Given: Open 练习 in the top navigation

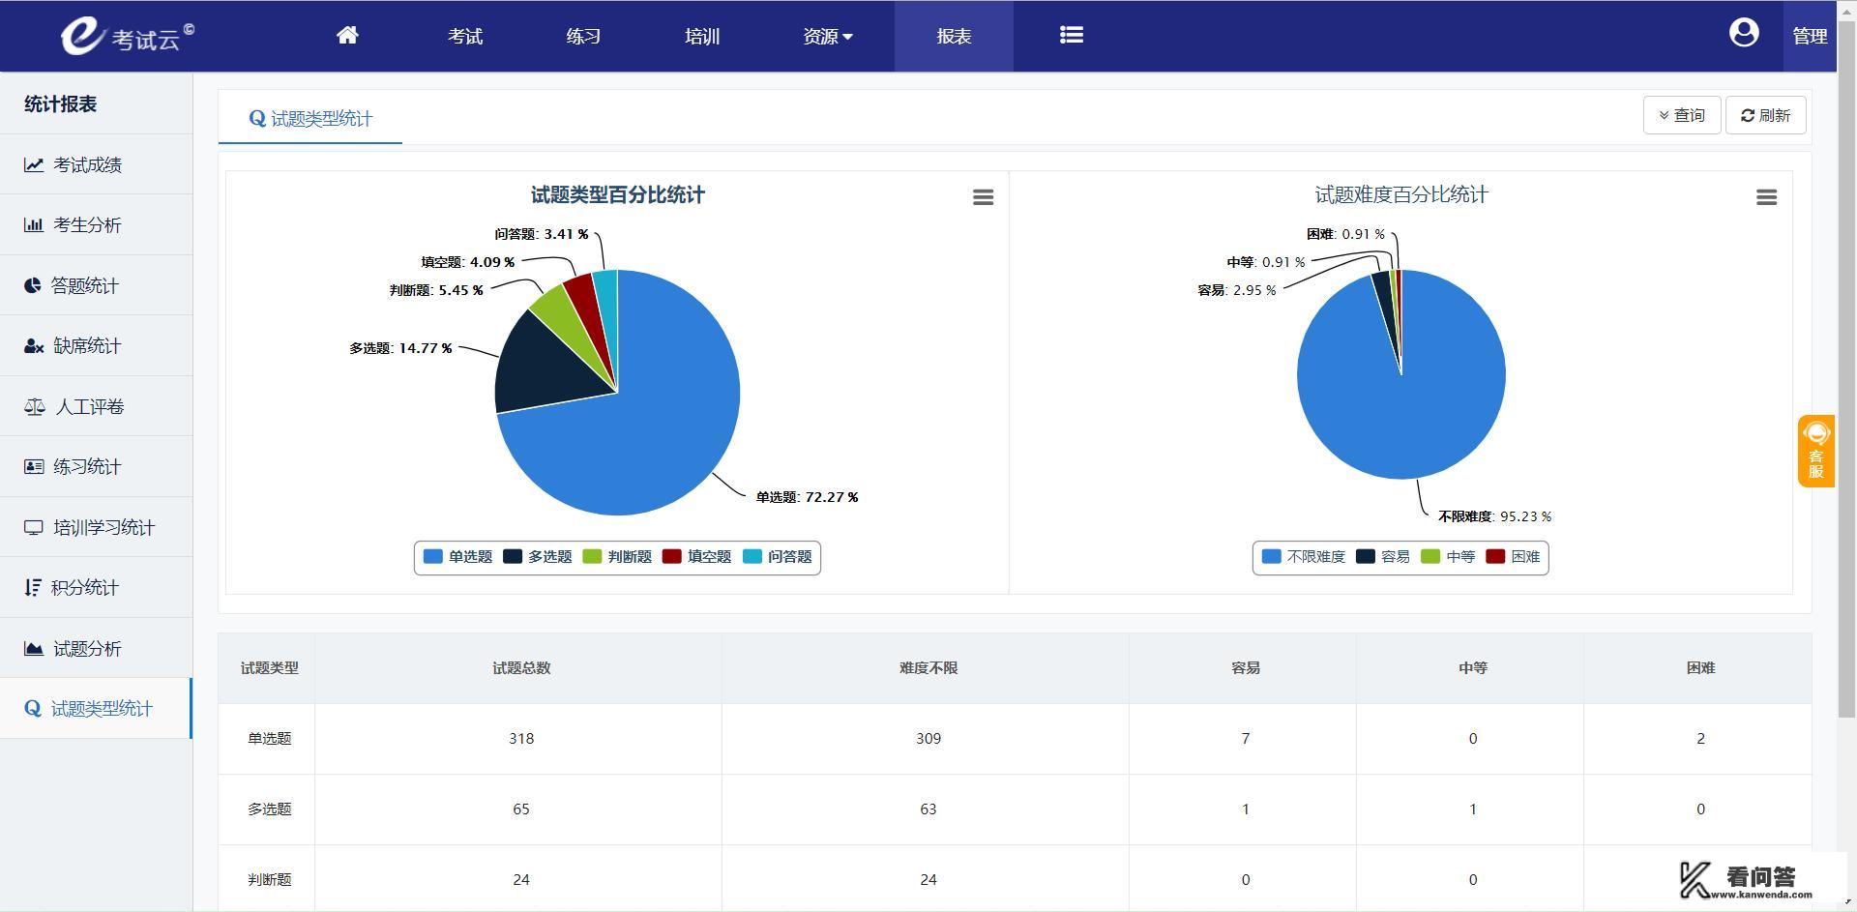Looking at the screenshot, I should (x=583, y=36).
